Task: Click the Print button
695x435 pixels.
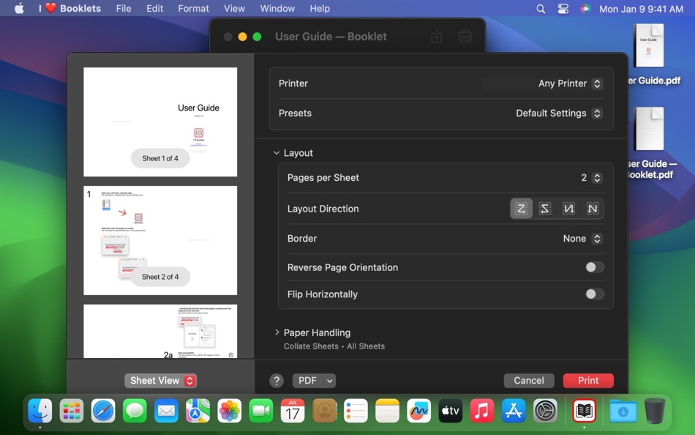Action: coord(588,380)
